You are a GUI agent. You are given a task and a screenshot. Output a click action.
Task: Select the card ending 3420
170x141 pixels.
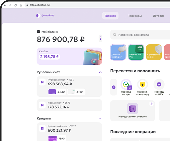[x=57, y=92]
